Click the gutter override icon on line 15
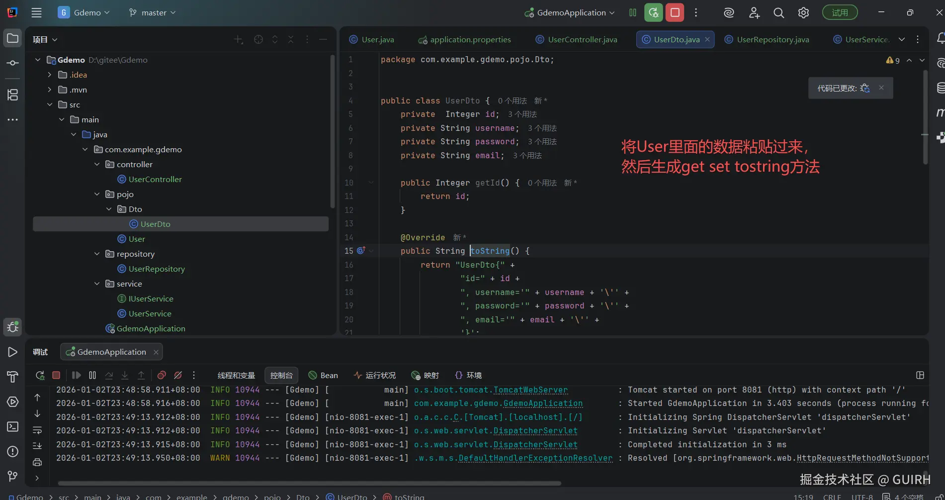The height and width of the screenshot is (500, 945). pyautogui.click(x=361, y=251)
